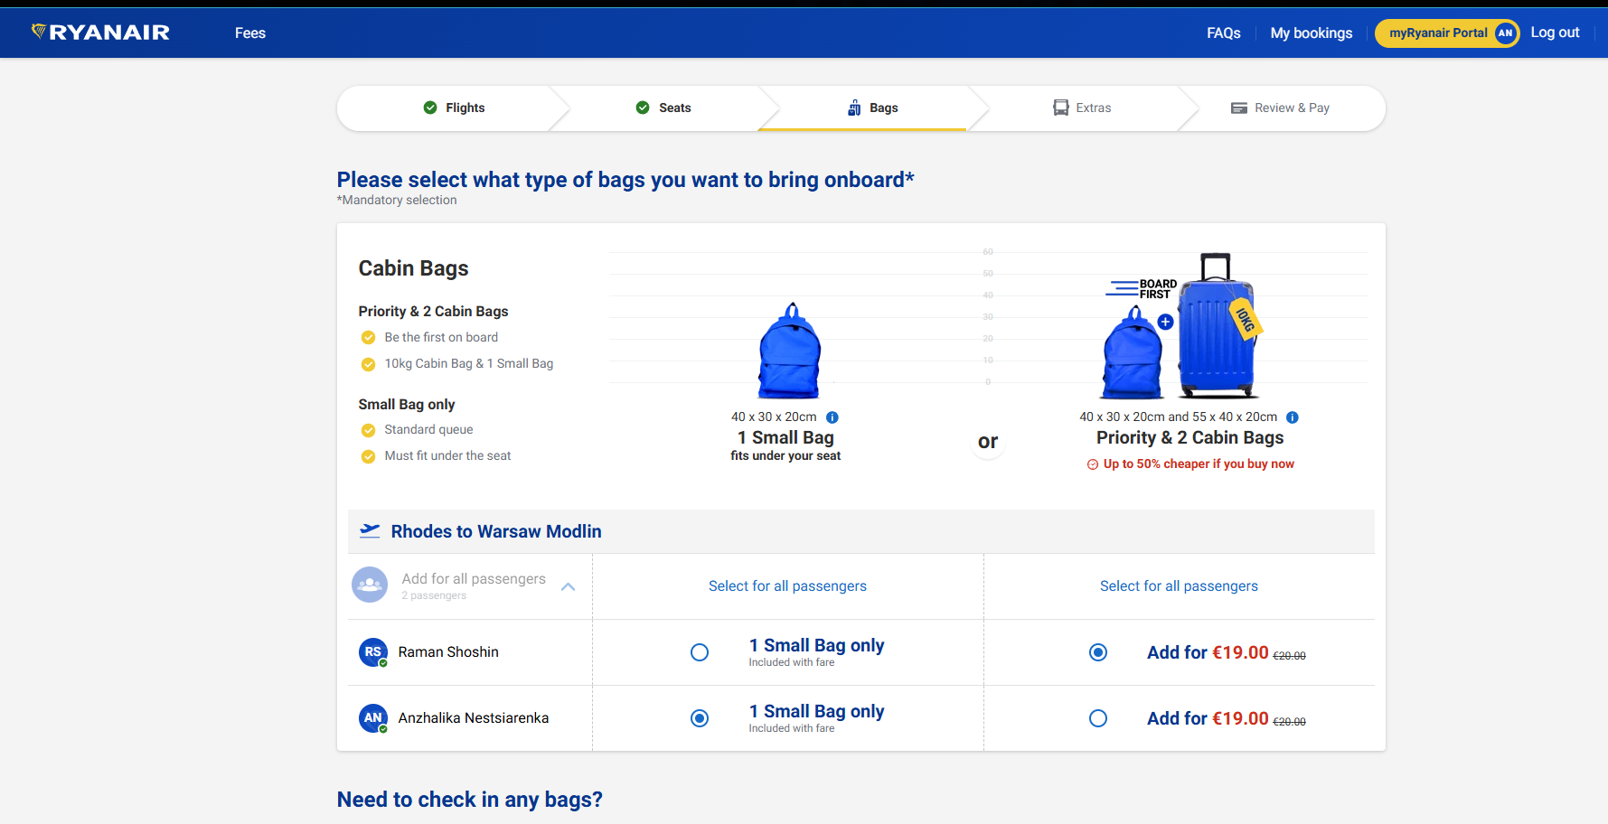Viewport: 1608px width, 824px height.
Task: Click the AN profile avatar in header
Action: (1505, 33)
